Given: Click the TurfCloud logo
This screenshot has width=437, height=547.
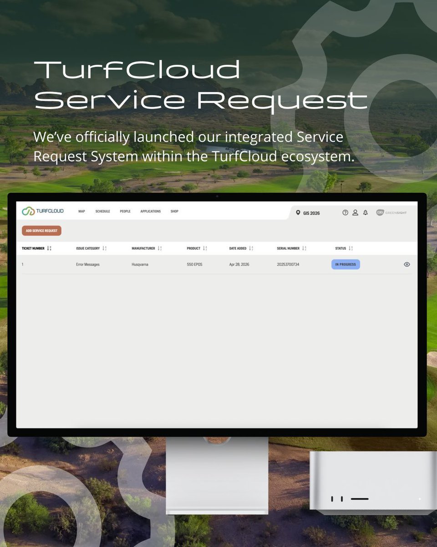Looking at the screenshot, I should coord(43,212).
